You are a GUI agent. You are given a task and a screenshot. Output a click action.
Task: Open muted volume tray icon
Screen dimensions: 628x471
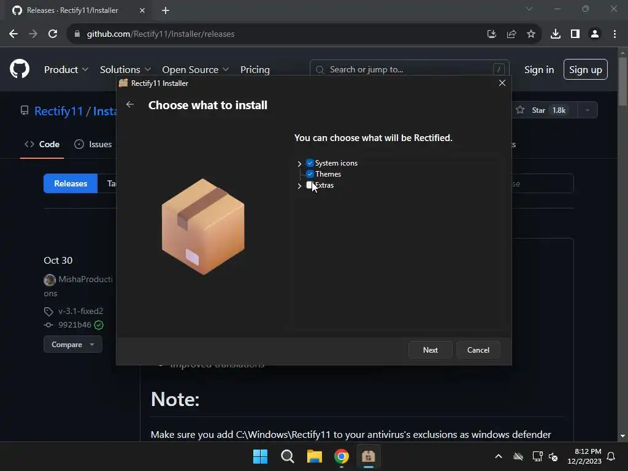coord(554,456)
